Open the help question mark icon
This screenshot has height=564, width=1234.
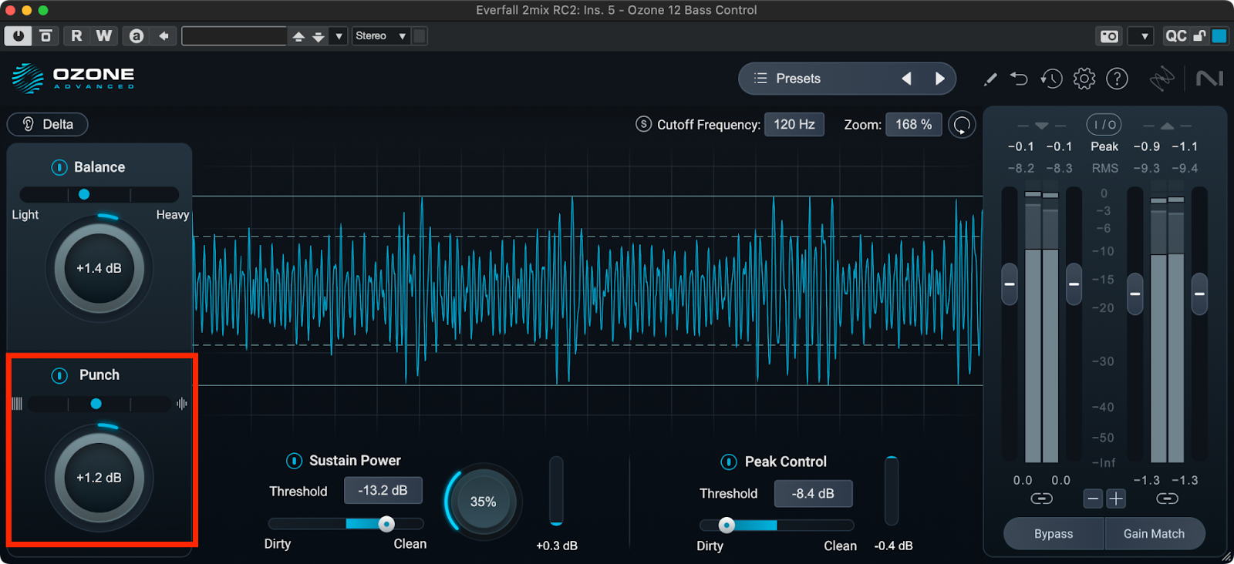point(1117,79)
